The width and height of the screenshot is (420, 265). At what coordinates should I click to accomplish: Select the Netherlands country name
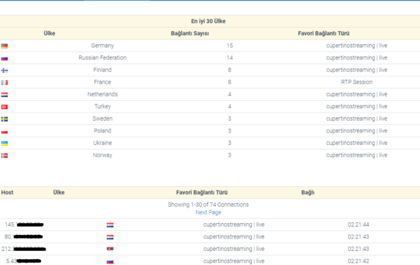click(102, 94)
